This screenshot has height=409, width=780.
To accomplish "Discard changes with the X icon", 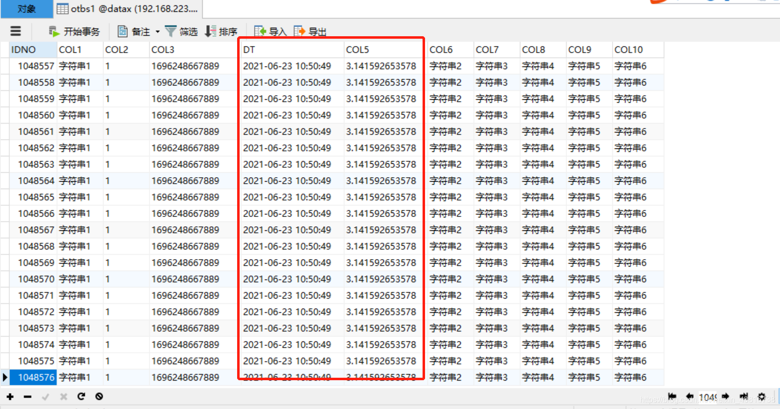I will (64, 397).
